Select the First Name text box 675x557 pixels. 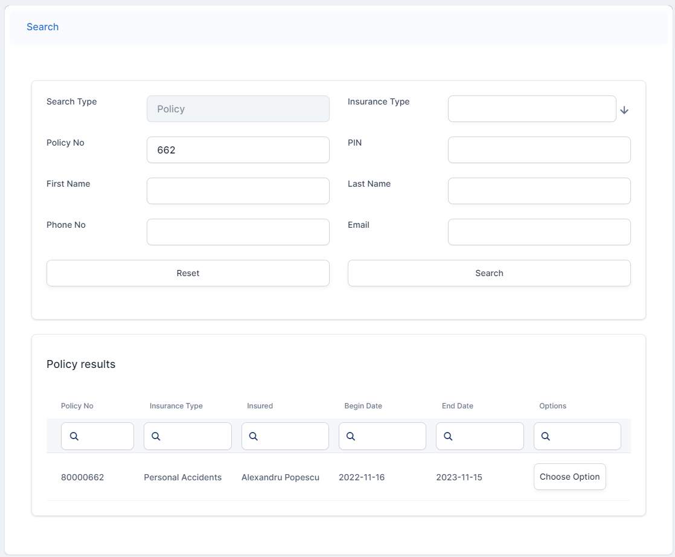pyautogui.click(x=238, y=191)
